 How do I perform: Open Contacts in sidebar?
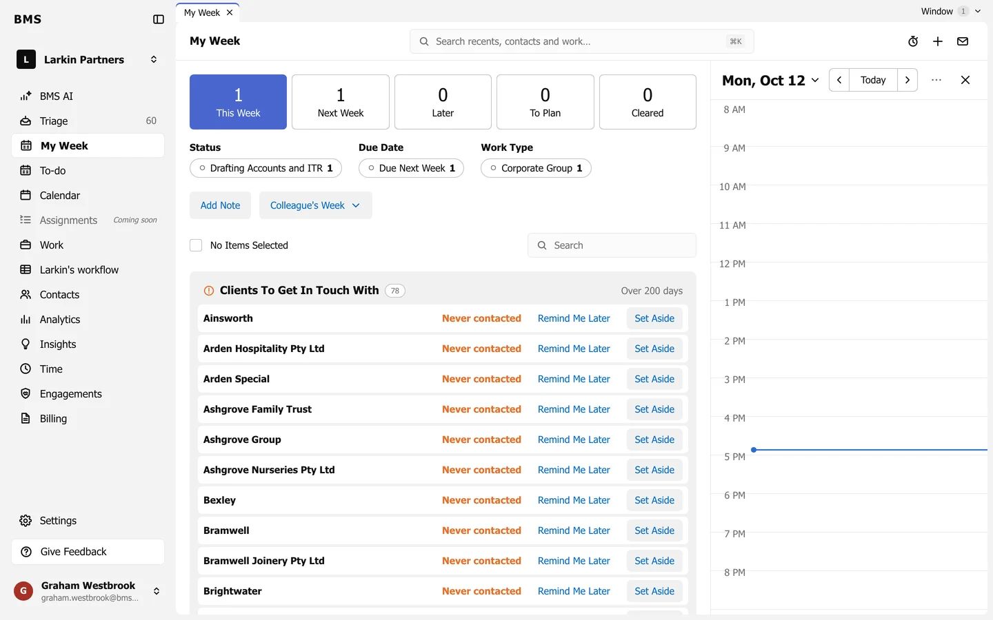[x=88, y=295]
